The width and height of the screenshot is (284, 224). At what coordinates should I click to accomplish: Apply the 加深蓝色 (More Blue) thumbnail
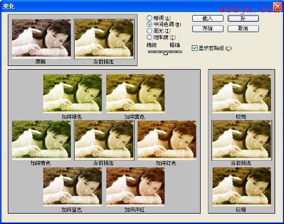click(x=72, y=186)
